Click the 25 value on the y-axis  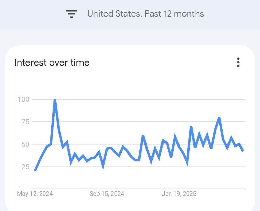point(25,167)
